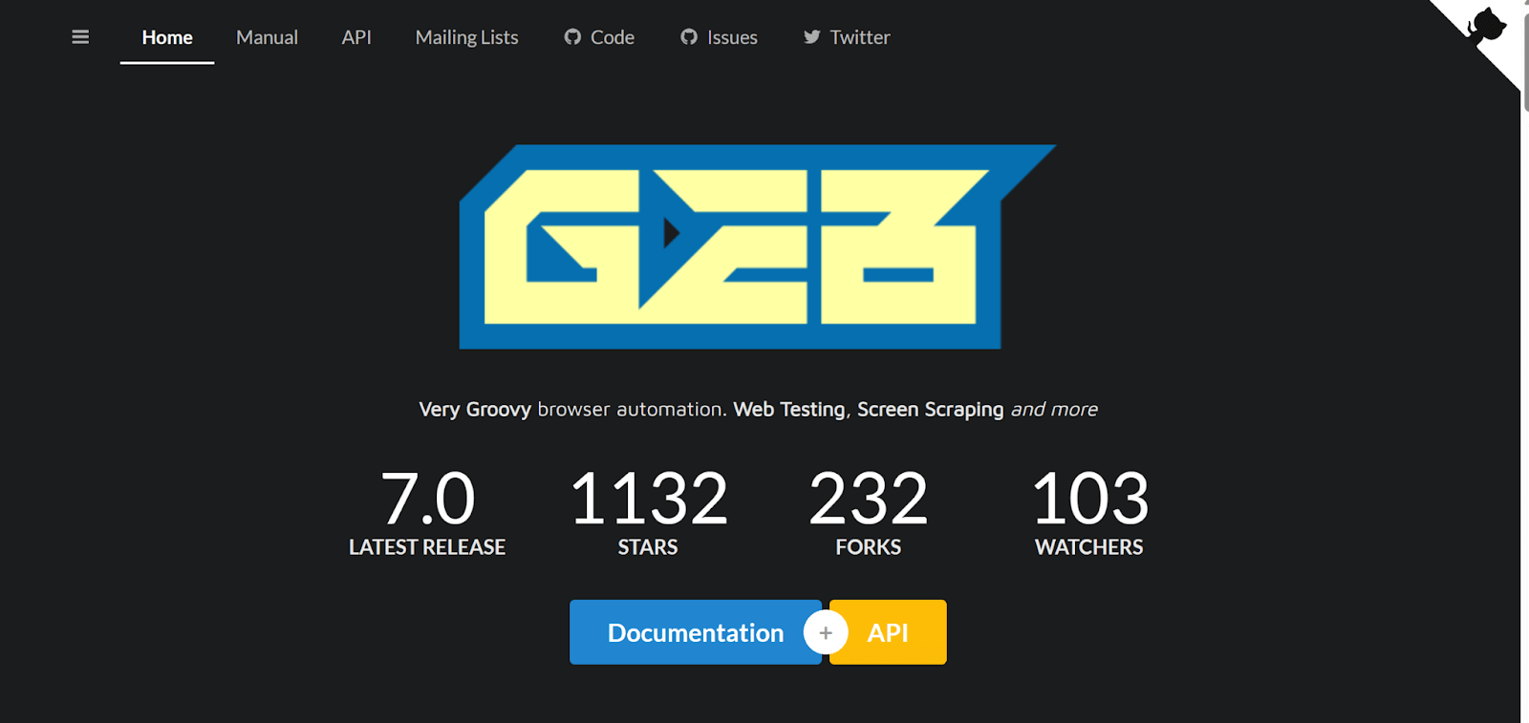1529x723 pixels.
Task: Click the WATCHERS label
Action: [1089, 547]
